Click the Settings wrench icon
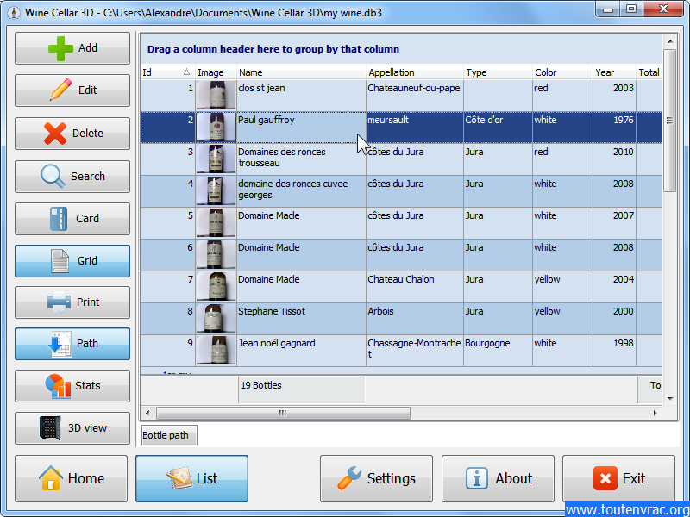Image resolution: width=690 pixels, height=517 pixels. coord(349,478)
